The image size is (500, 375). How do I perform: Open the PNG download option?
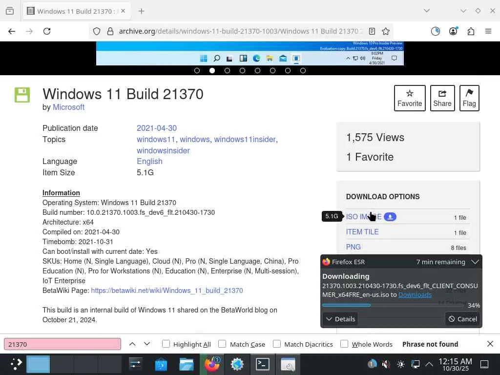click(x=354, y=247)
